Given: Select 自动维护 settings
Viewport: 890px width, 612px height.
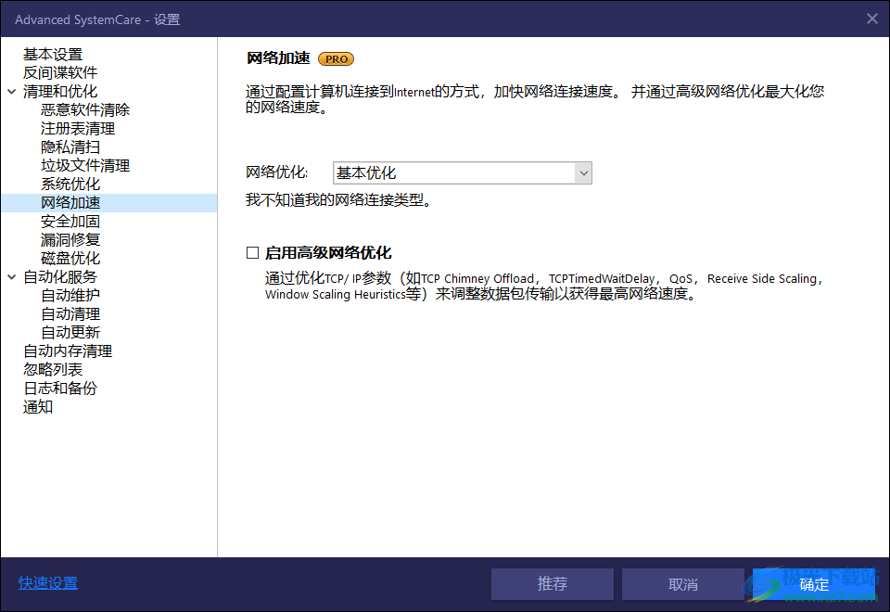Looking at the screenshot, I should (70, 296).
